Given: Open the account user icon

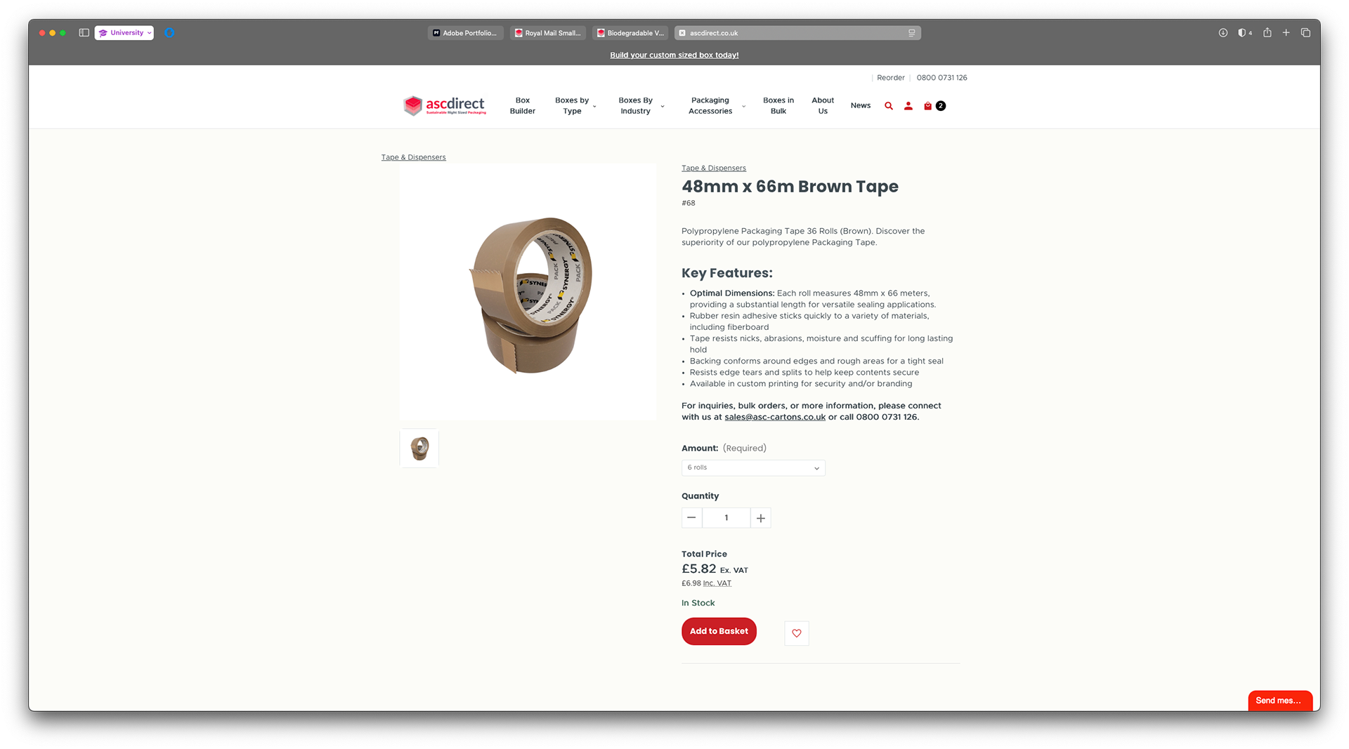Looking at the screenshot, I should tap(908, 106).
